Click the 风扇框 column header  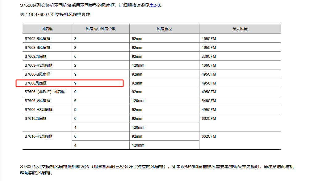click(47, 29)
